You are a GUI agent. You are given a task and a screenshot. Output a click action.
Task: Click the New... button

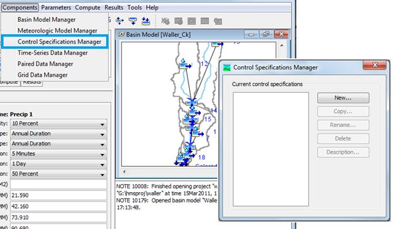343,98
